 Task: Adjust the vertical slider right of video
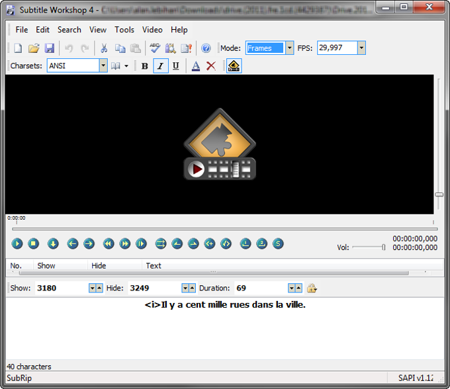point(439,194)
